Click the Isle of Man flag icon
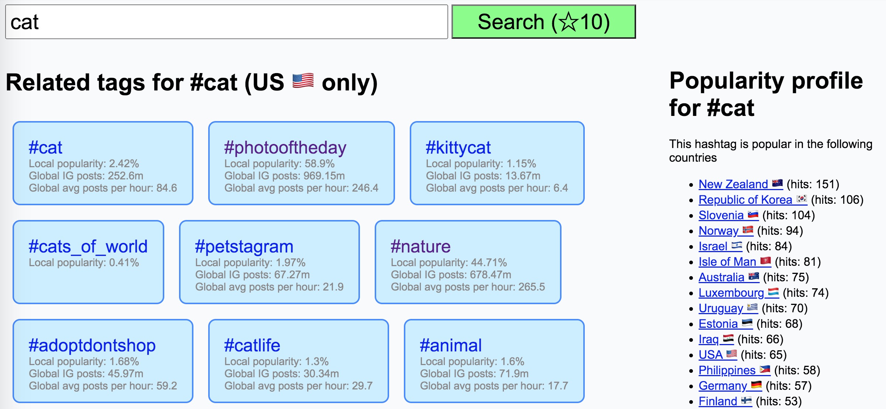 click(765, 261)
